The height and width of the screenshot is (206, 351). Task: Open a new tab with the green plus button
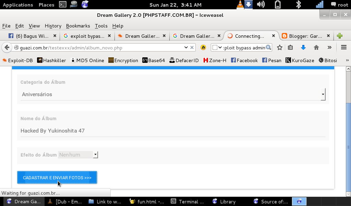[x=339, y=35]
